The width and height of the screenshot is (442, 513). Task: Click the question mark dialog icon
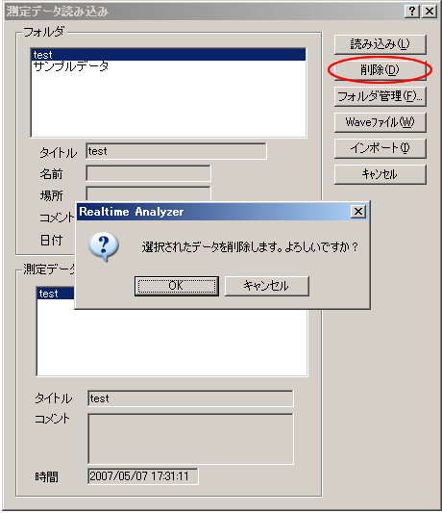[x=104, y=246]
